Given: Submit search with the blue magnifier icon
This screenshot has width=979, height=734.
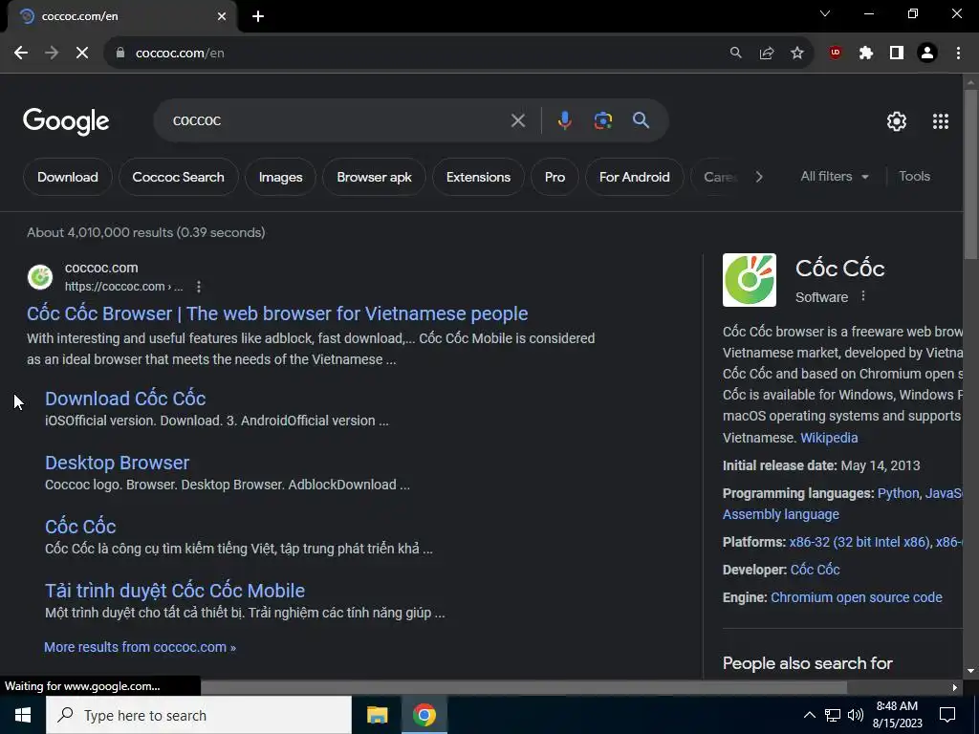Looking at the screenshot, I should pyautogui.click(x=641, y=120).
